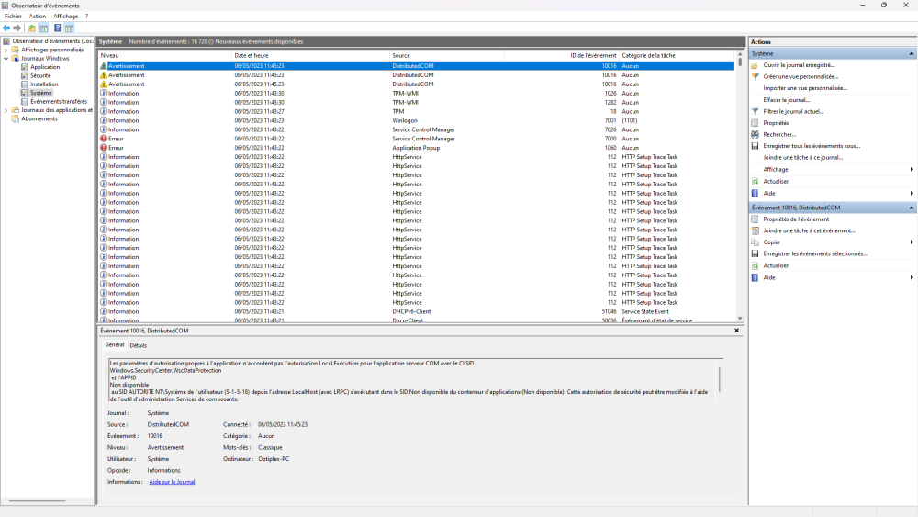Switch to the Détails tab
The image size is (918, 517).
138,345
